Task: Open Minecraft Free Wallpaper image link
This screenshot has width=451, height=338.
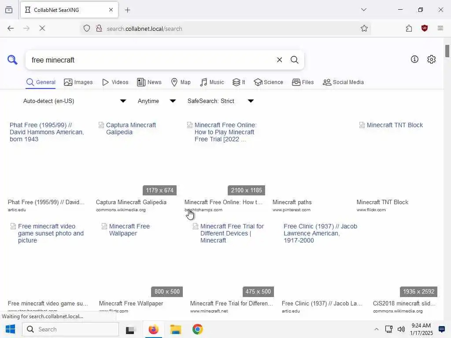Action: click(129, 230)
